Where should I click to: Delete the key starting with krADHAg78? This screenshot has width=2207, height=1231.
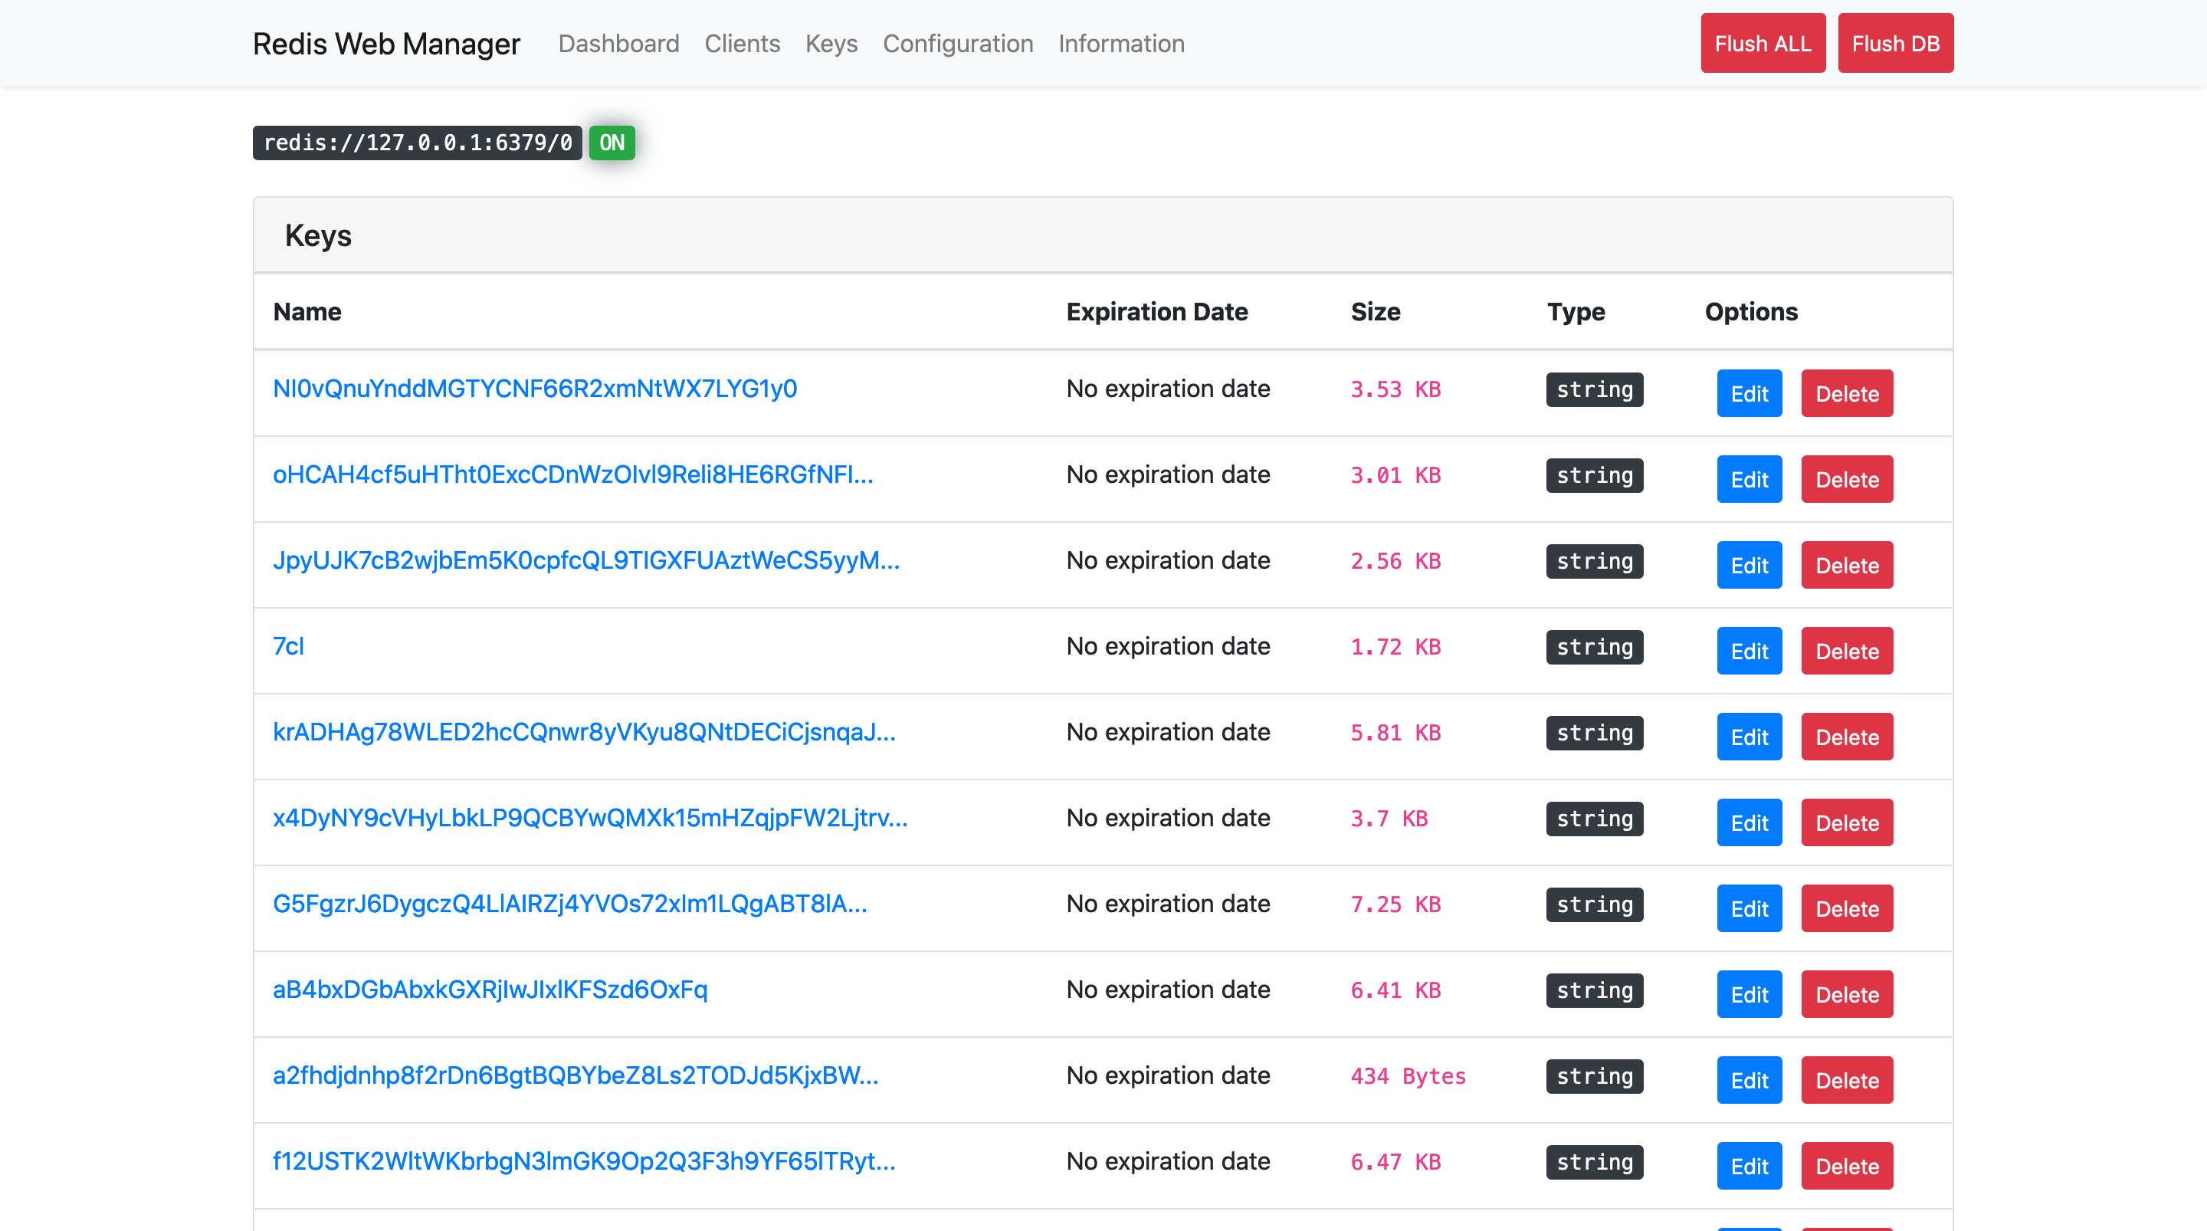click(1846, 737)
